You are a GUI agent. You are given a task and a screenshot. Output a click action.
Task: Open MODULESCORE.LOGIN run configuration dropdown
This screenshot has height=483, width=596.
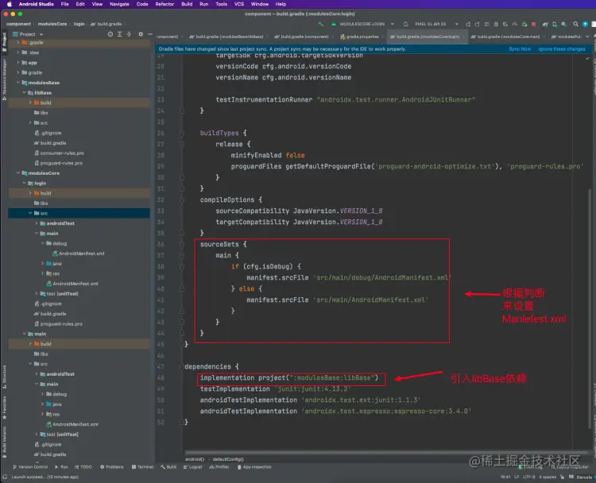[362, 24]
